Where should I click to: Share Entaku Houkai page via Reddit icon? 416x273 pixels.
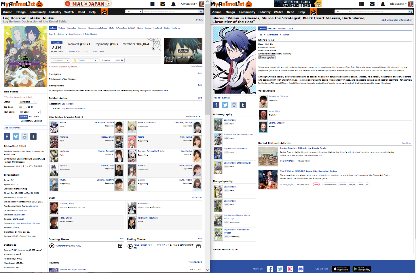(24, 136)
